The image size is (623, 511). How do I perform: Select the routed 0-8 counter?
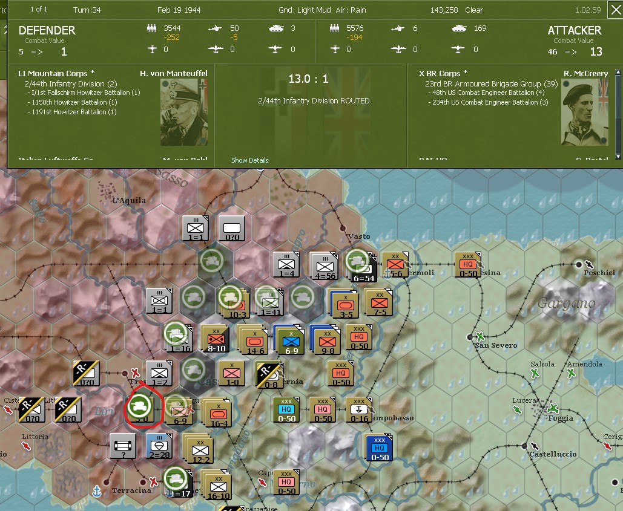click(271, 376)
